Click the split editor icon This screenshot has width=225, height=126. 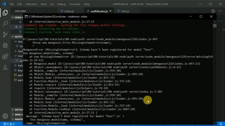213,11
